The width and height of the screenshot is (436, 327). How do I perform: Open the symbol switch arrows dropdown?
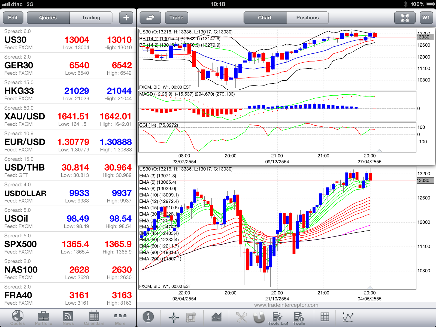[150, 17]
